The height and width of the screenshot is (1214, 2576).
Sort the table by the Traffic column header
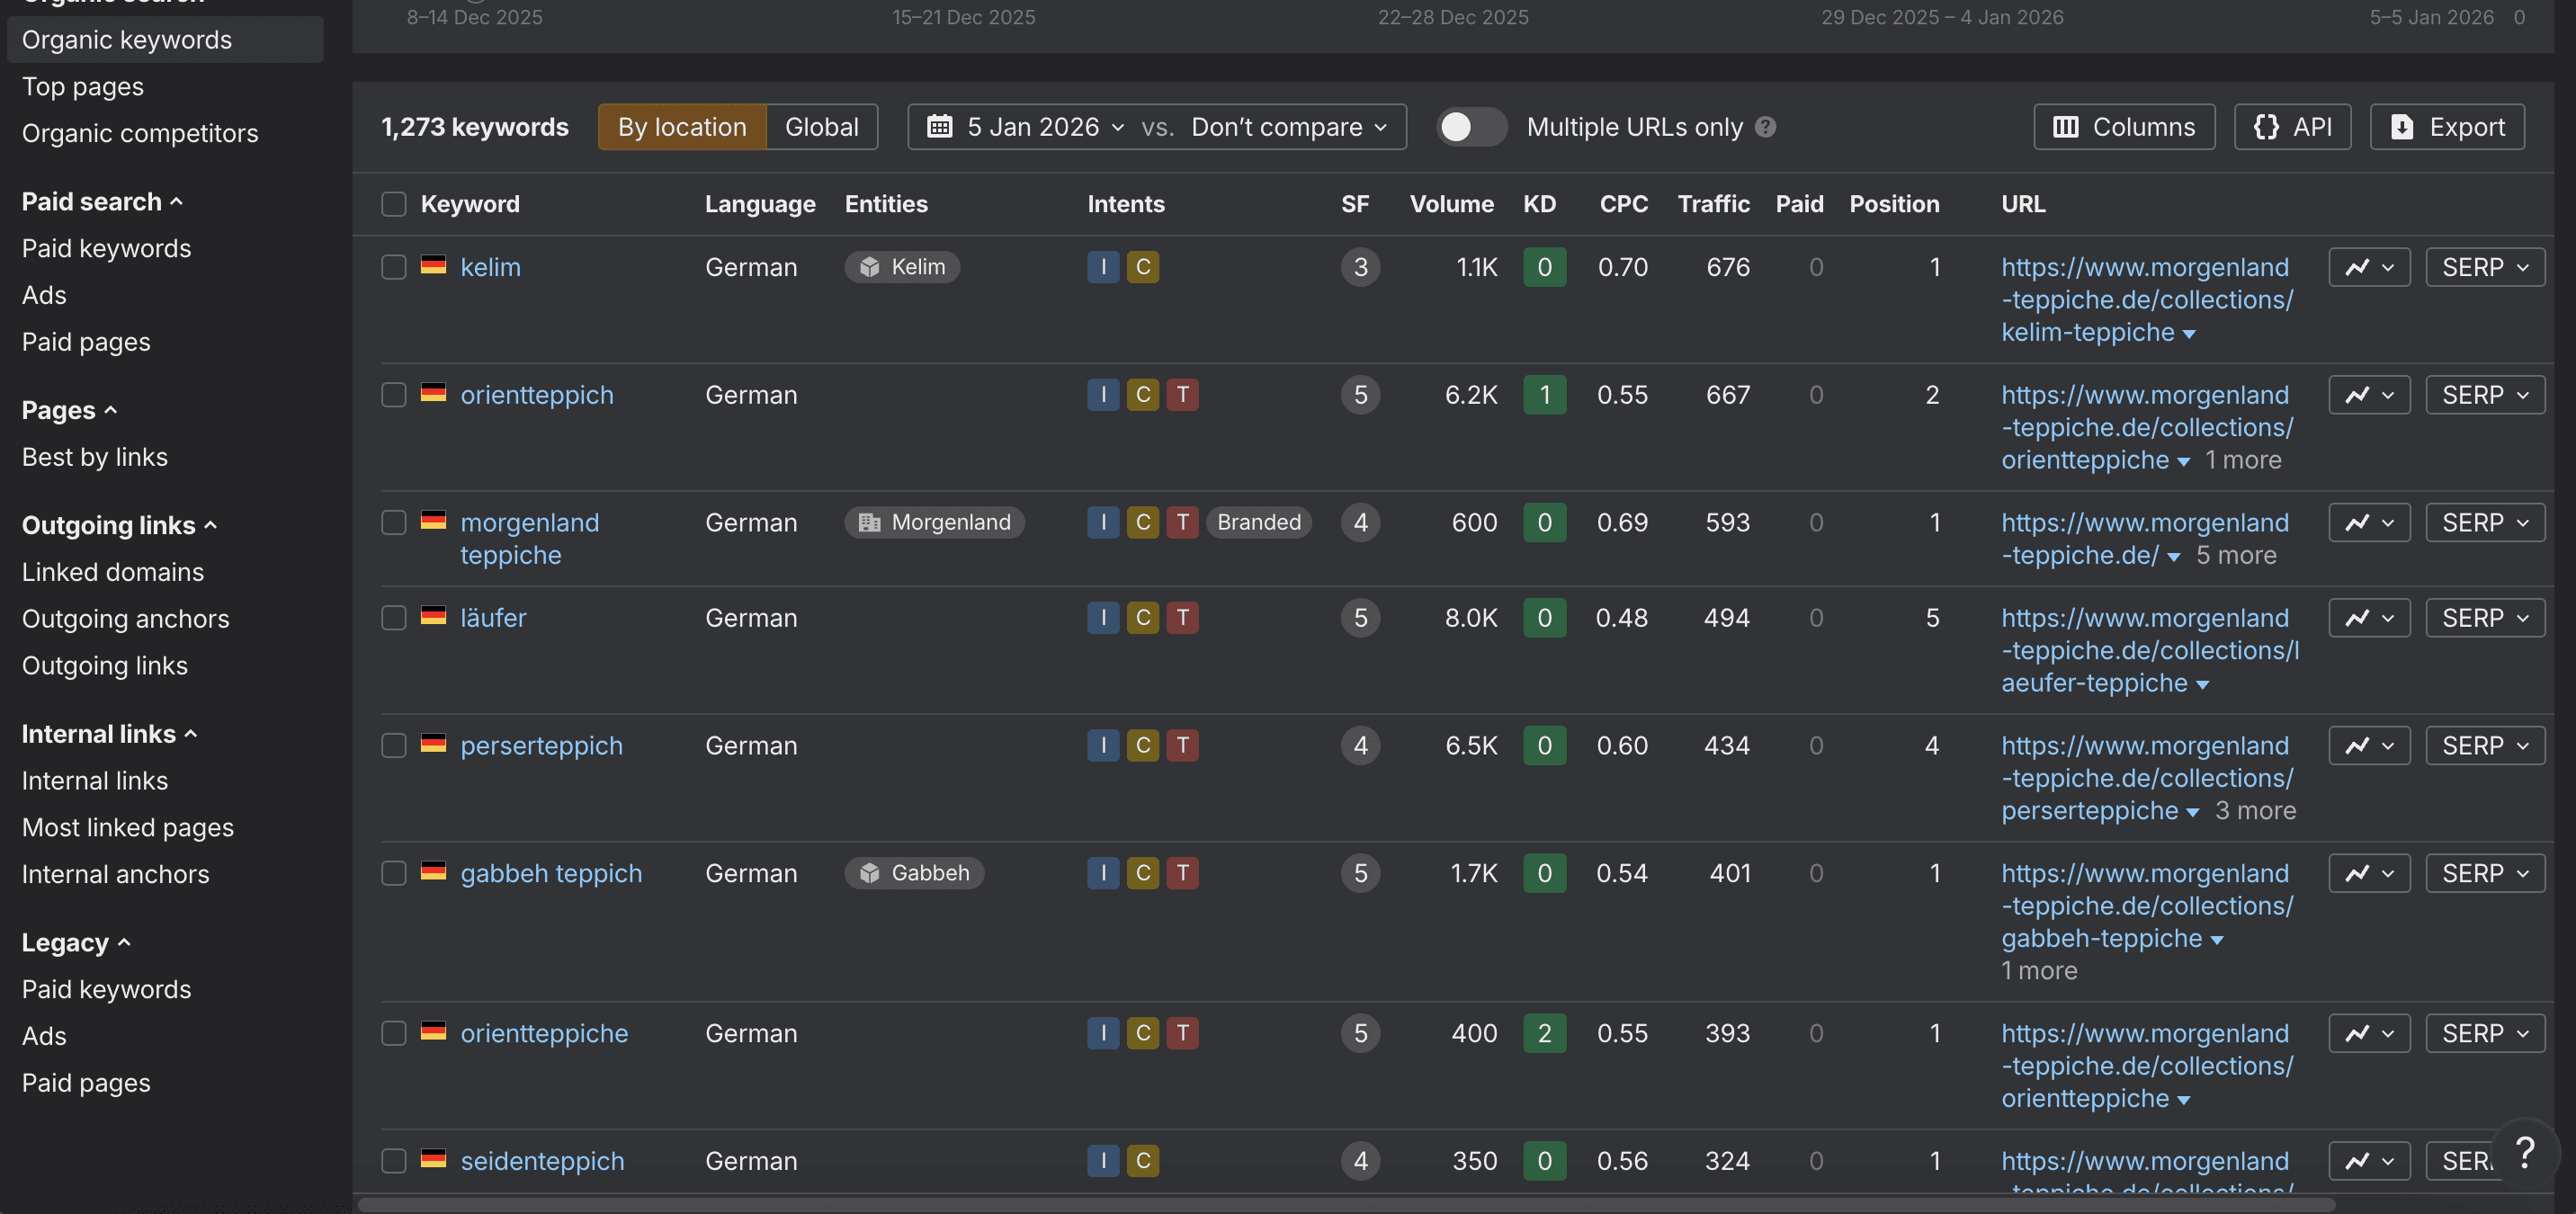pyautogui.click(x=1712, y=204)
